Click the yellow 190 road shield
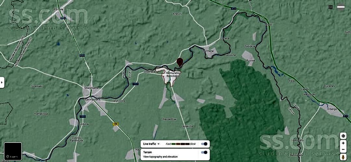351x162 pixels. 115,124
